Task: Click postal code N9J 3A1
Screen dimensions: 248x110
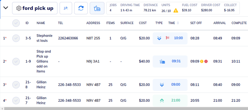Action: (x=93, y=61)
